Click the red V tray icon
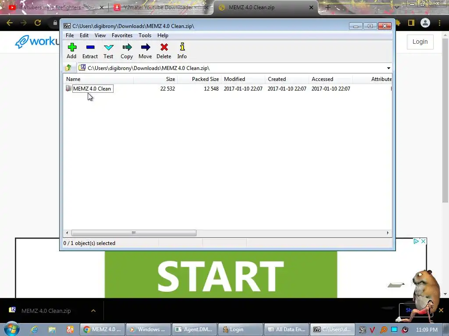Screen dimensions: 449x336 coord(372,330)
